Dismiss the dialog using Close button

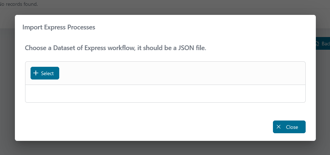(x=289, y=127)
